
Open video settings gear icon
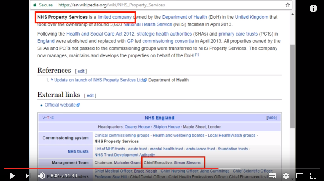286,176
